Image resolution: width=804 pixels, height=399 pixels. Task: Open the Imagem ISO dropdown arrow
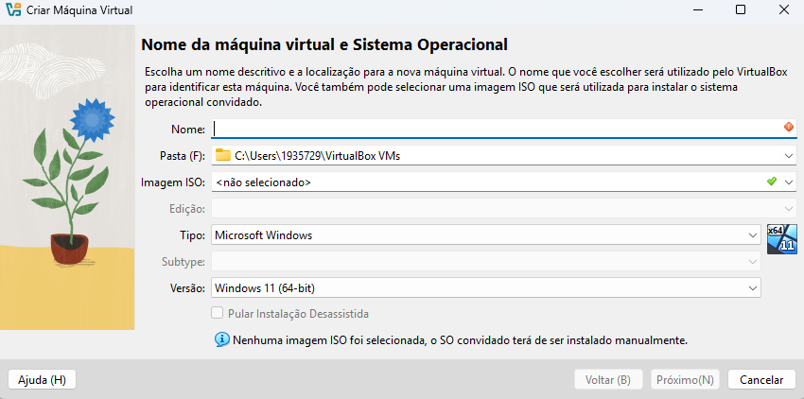click(x=789, y=182)
